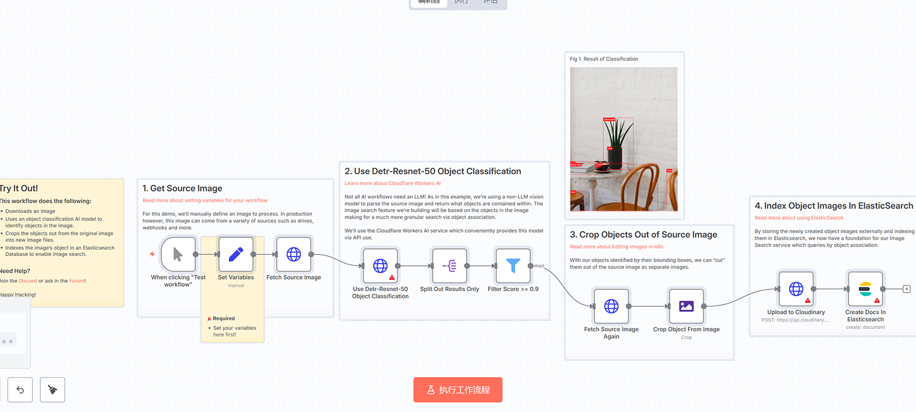Open 'Read more about using ElasticSearch' link

pyautogui.click(x=798, y=218)
